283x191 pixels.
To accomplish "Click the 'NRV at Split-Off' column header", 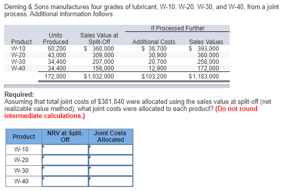I will tap(65, 136).
